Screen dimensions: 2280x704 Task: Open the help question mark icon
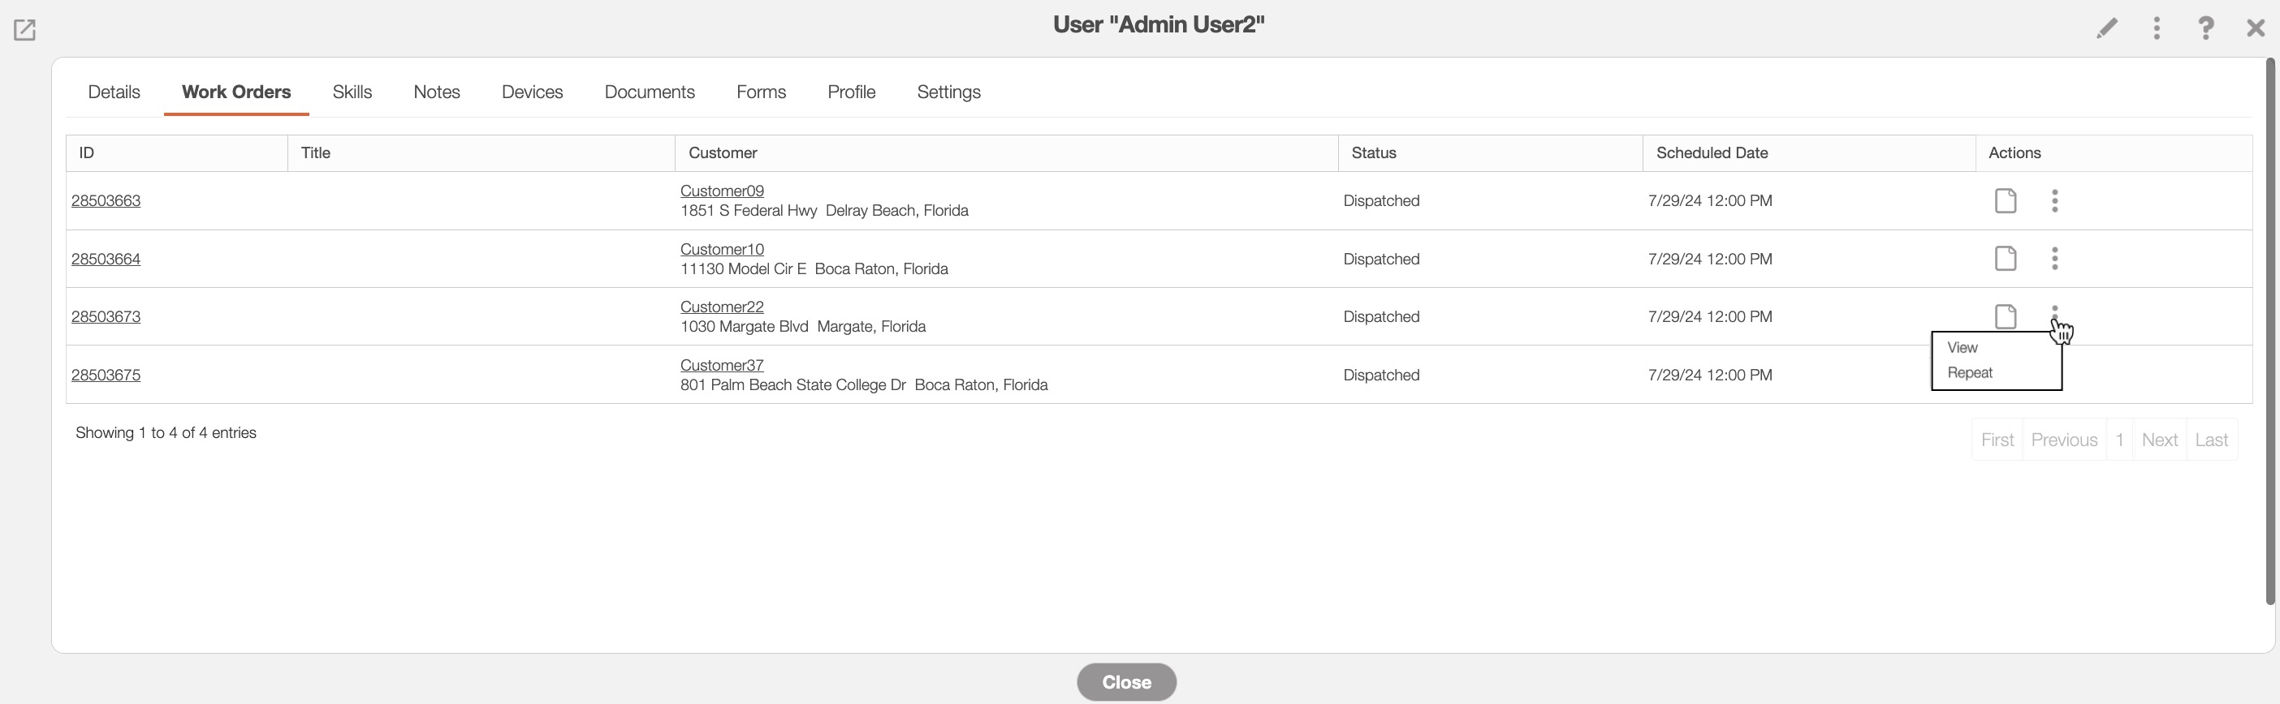[x=2205, y=28]
